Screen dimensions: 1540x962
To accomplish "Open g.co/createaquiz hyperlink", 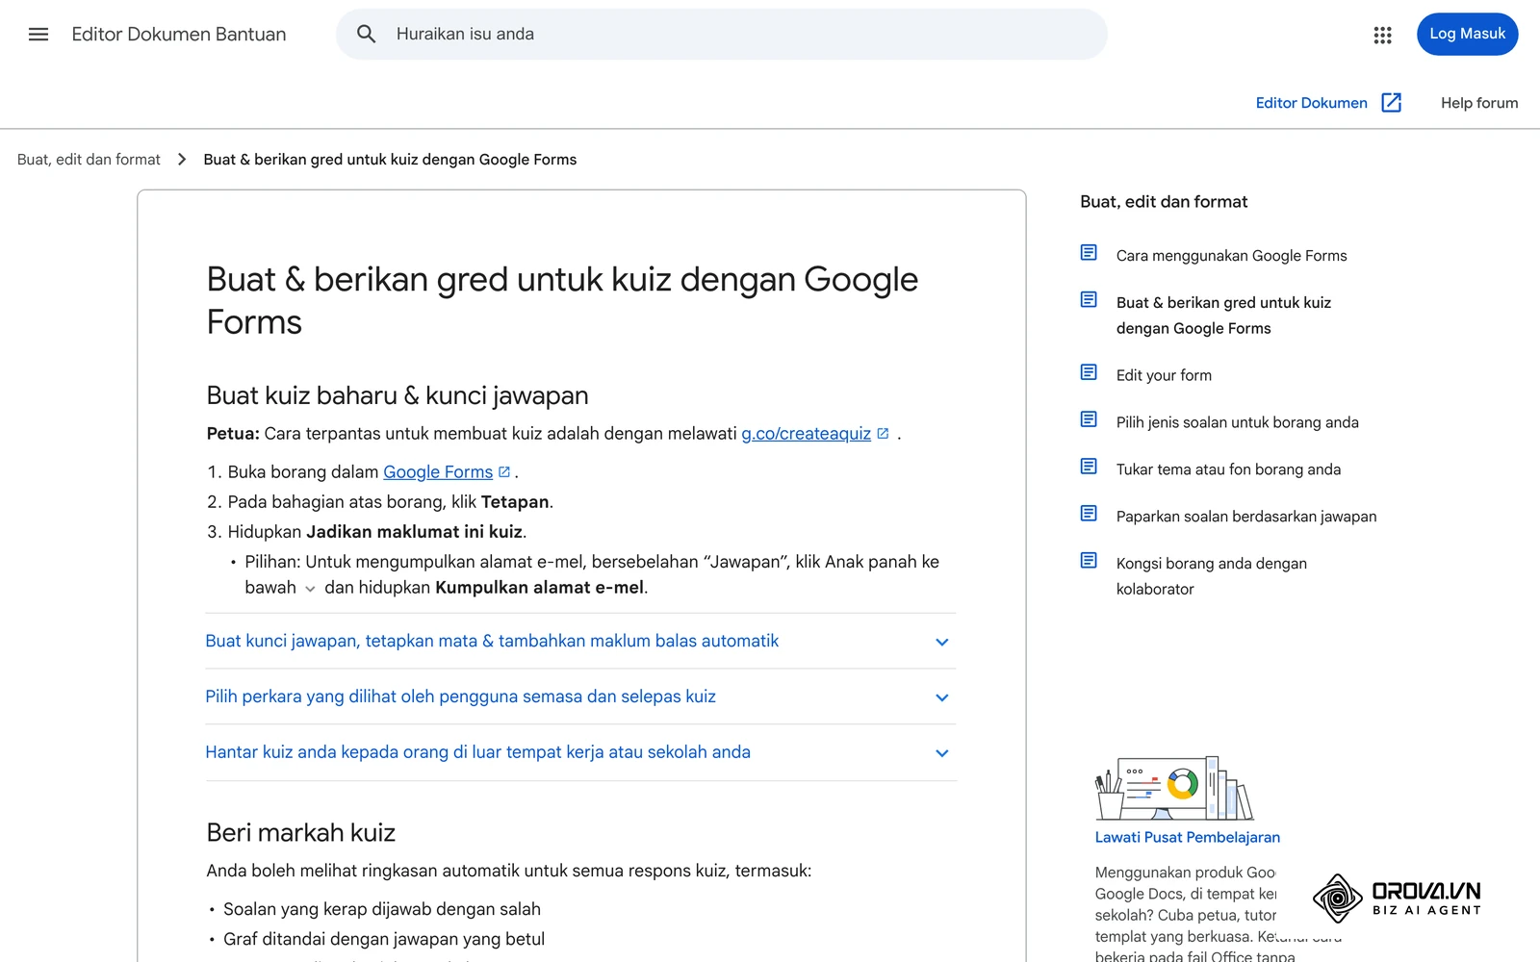I will pos(806,434).
